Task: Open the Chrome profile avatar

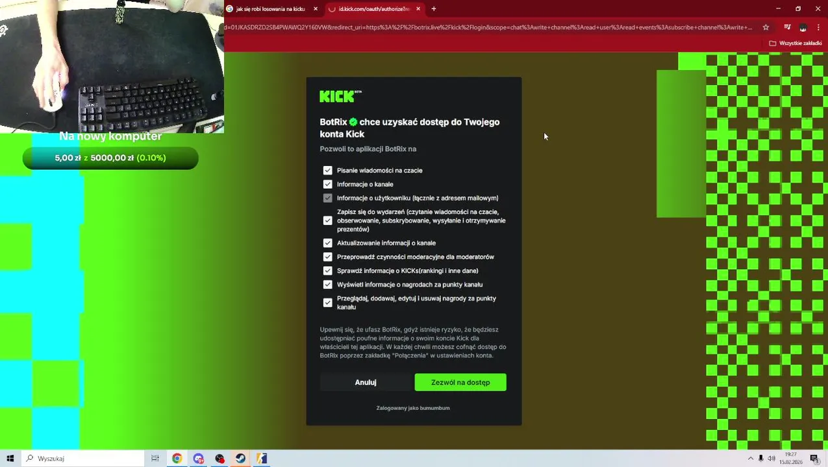Action: click(x=803, y=27)
